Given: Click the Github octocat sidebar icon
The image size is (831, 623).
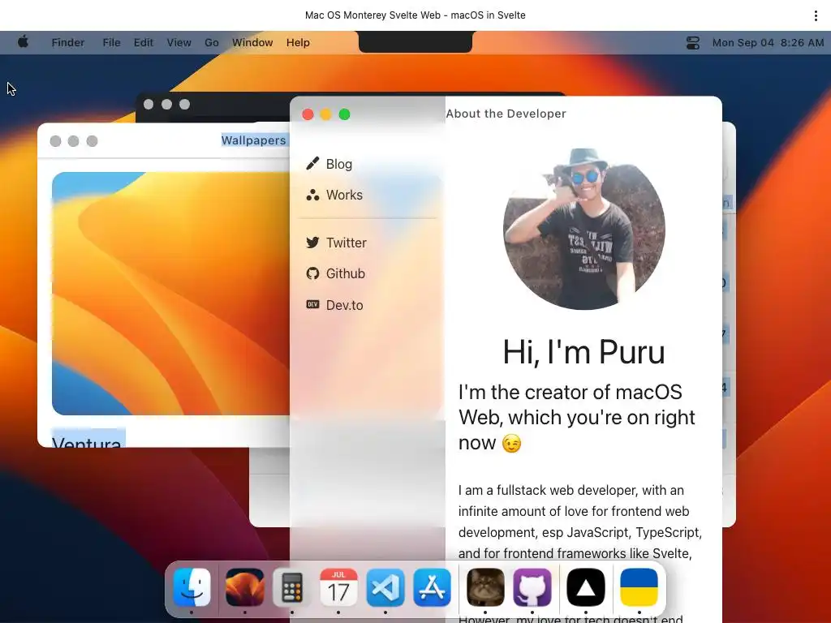Looking at the screenshot, I should [x=312, y=273].
